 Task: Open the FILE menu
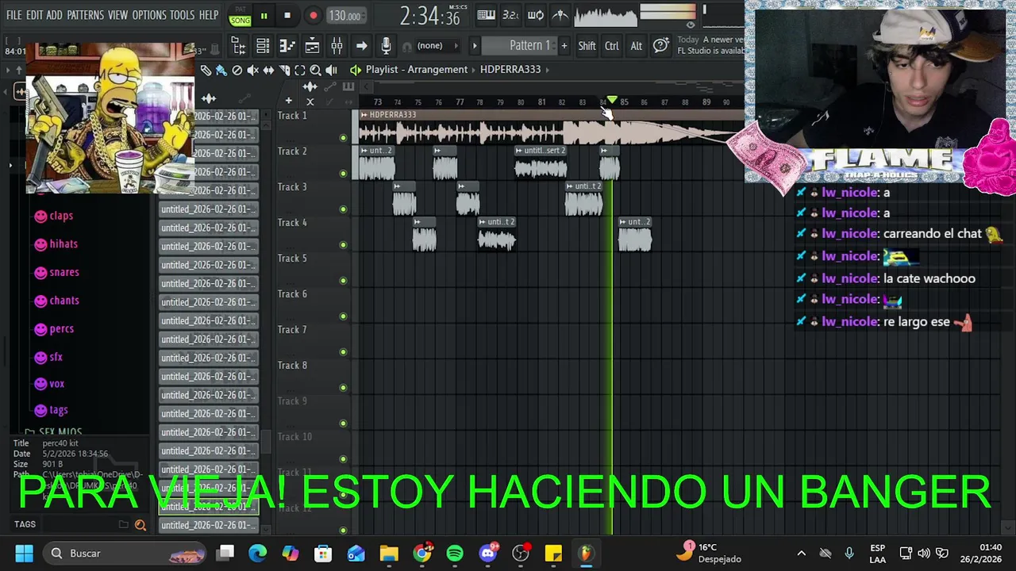(14, 15)
